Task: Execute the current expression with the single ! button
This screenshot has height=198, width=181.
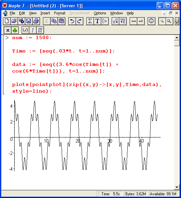Action: [33, 30]
